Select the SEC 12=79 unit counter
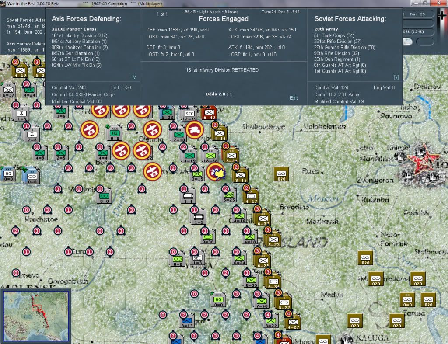 point(189,115)
